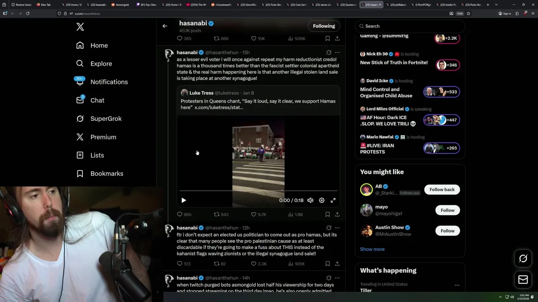The width and height of the screenshot is (538, 302).
Task: Mute the video with the speaker icon
Action: (x=310, y=200)
